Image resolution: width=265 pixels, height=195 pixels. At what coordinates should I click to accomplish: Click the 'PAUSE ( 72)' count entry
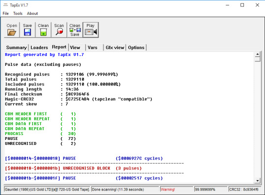(40, 139)
